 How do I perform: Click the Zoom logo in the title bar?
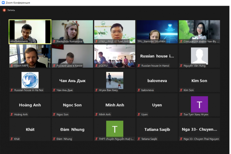click(x=3, y=3)
